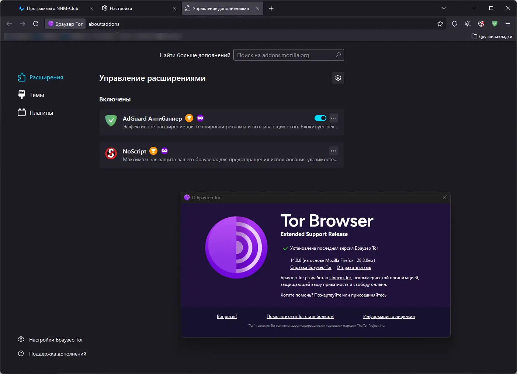The width and height of the screenshot is (517, 374).
Task: Click the Пожертвуйте link
Action: [327, 295]
